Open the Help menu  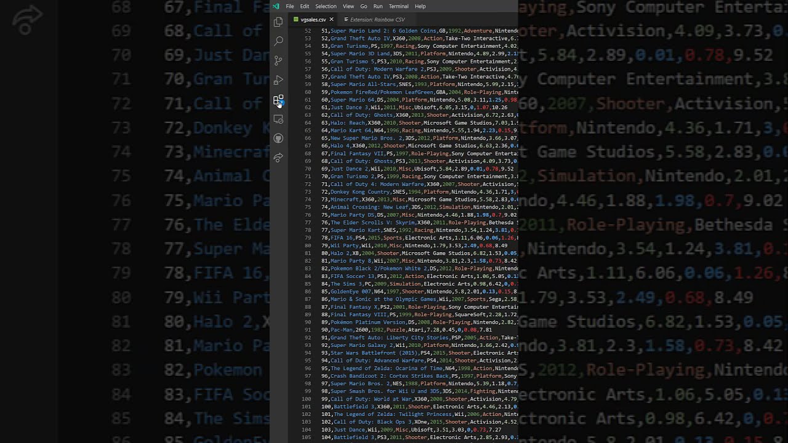(x=420, y=6)
